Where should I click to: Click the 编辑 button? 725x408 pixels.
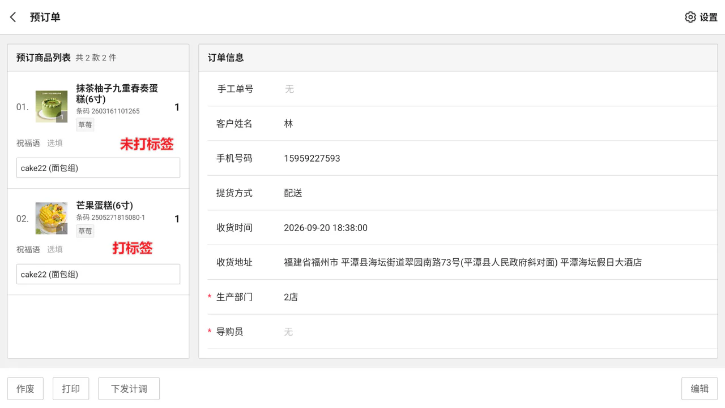(x=700, y=389)
